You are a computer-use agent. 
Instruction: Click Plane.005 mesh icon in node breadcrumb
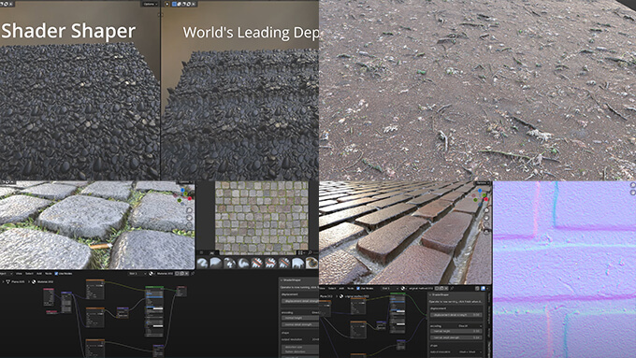click(8, 281)
